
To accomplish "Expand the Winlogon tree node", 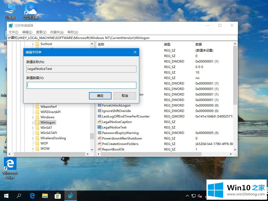I will point(33,122).
